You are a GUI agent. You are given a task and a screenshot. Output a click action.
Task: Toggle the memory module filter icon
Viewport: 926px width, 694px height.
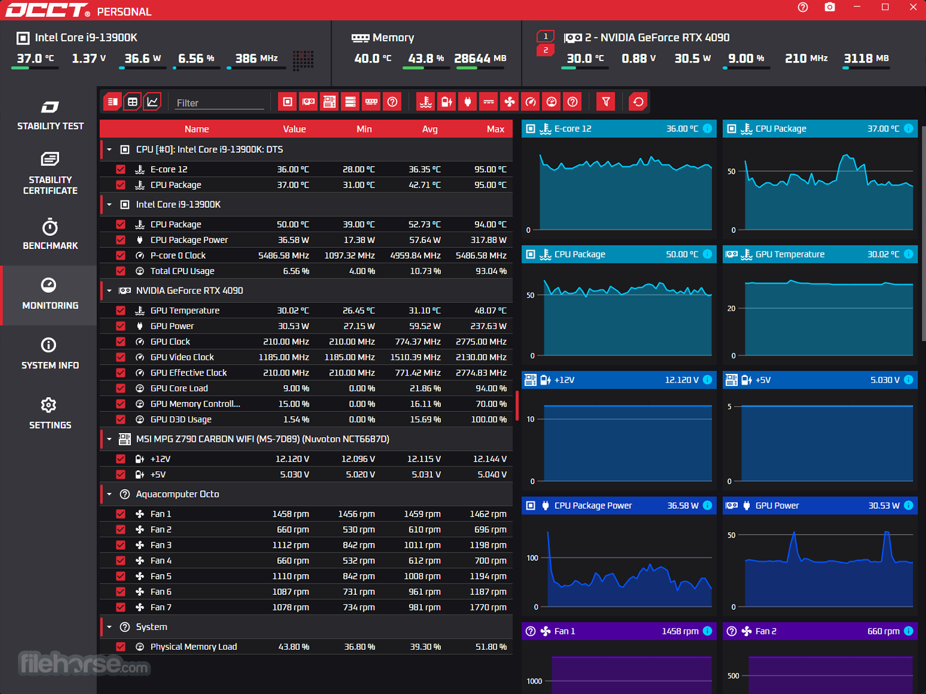coord(371,102)
